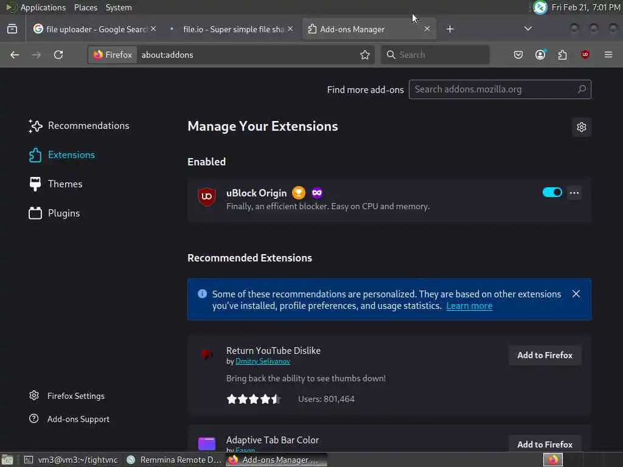Dismiss the personalized recommendations notice
Viewport: 623px width, 467px height.
coord(576,294)
